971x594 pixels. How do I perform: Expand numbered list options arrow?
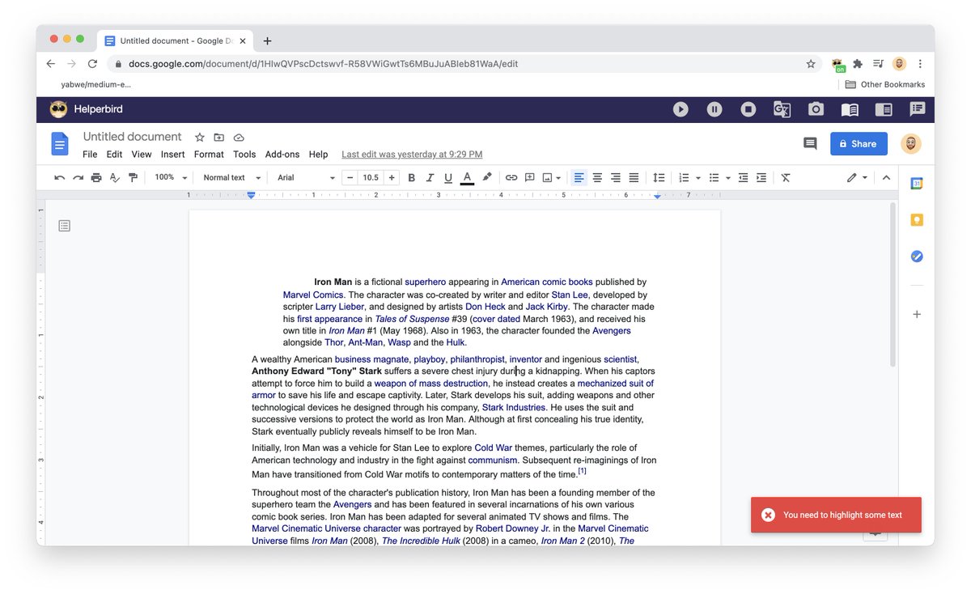(698, 177)
